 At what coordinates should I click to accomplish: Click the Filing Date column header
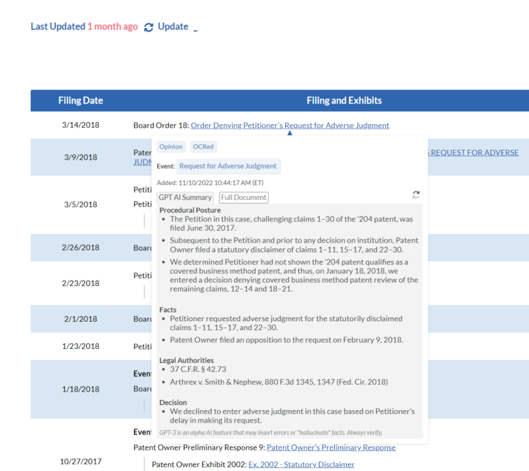(x=81, y=101)
